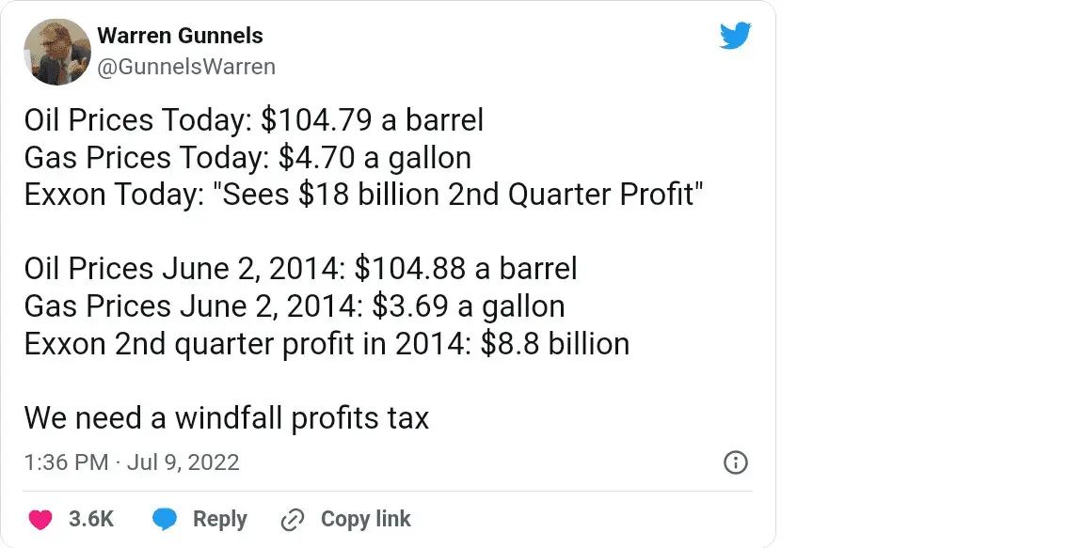Open the @GunnelsWarren handle link
This screenshot has width=1084, height=548.
(x=186, y=67)
